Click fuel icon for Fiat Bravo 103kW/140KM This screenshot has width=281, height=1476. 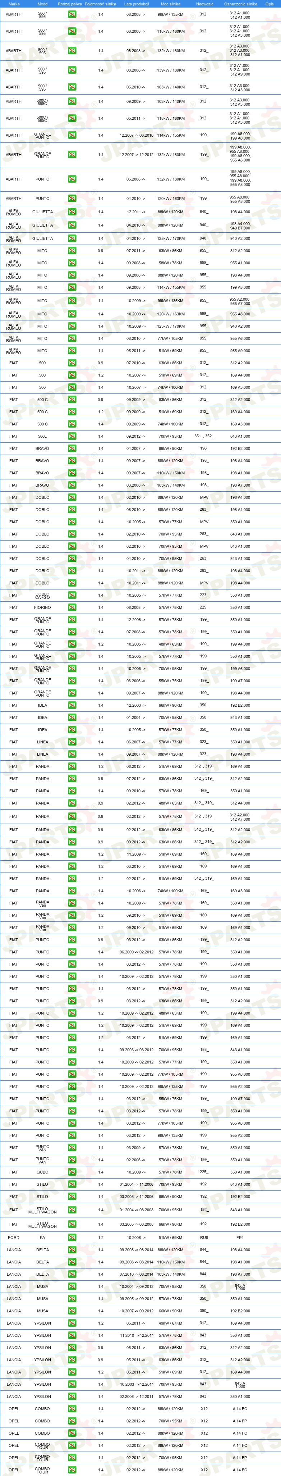click(72, 485)
